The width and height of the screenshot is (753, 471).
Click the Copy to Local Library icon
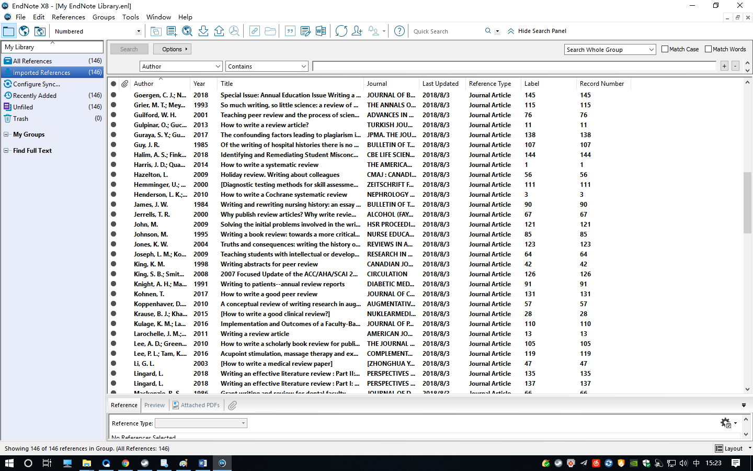coord(156,31)
